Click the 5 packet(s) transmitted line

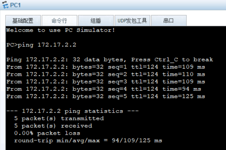(59, 118)
